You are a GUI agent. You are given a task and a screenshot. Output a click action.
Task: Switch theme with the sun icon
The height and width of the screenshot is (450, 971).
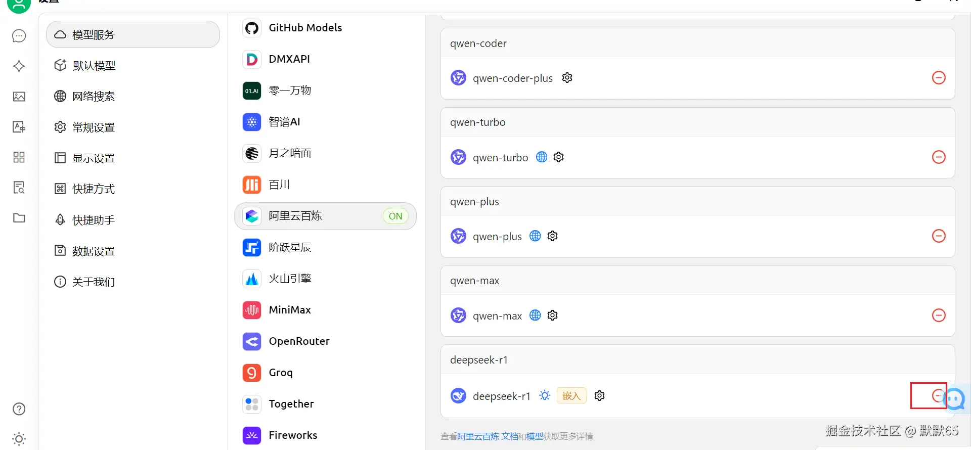tap(19, 438)
